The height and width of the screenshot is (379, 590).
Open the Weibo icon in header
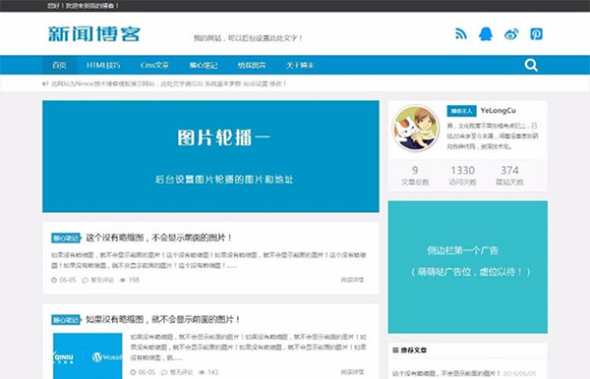(x=511, y=34)
